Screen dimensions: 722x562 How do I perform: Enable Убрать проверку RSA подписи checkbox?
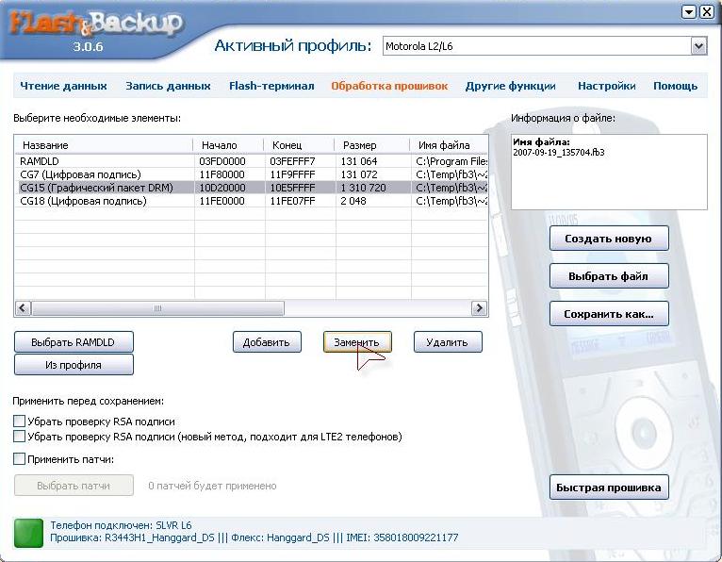[x=20, y=421]
